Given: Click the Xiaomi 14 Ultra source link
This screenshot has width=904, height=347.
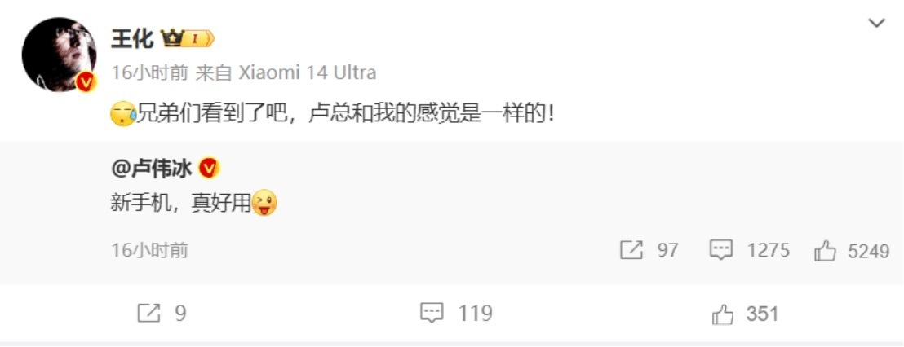Looking at the screenshot, I should point(308,72).
